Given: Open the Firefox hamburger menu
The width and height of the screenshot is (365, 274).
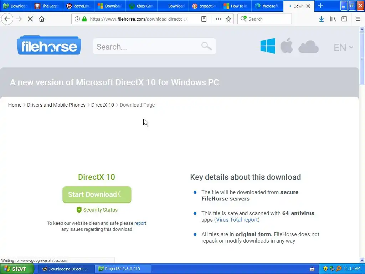Looking at the screenshot, I should 358,19.
